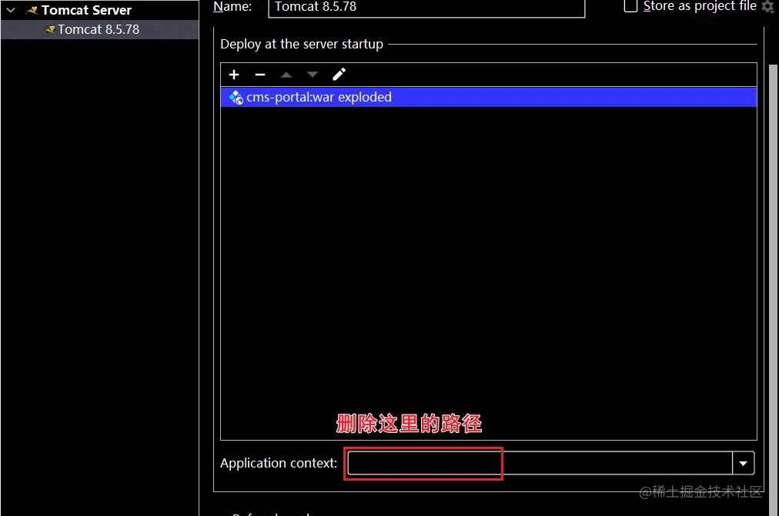
Task: Select the cms-portal:war exploded row
Action: click(x=488, y=97)
